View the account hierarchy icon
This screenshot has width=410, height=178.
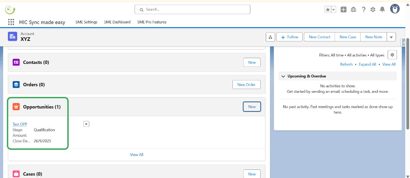(270, 37)
